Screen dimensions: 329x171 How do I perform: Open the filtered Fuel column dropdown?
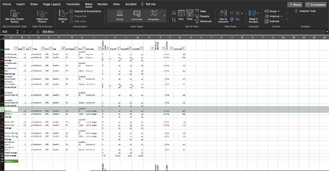point(63,48)
